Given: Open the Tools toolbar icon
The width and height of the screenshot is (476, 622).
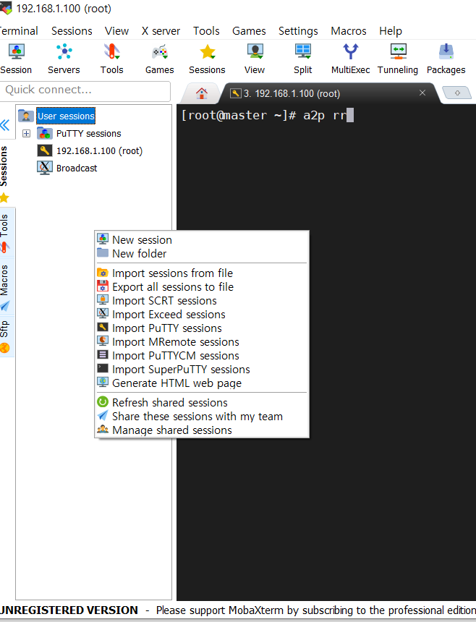Looking at the screenshot, I should click(x=112, y=59).
